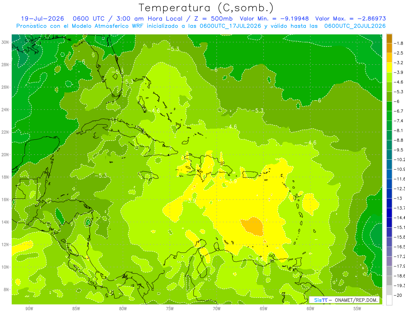Viewport: 405px width, 313px height.
Task: Click the "28N" latitude axis label
Action: tap(5, 64)
